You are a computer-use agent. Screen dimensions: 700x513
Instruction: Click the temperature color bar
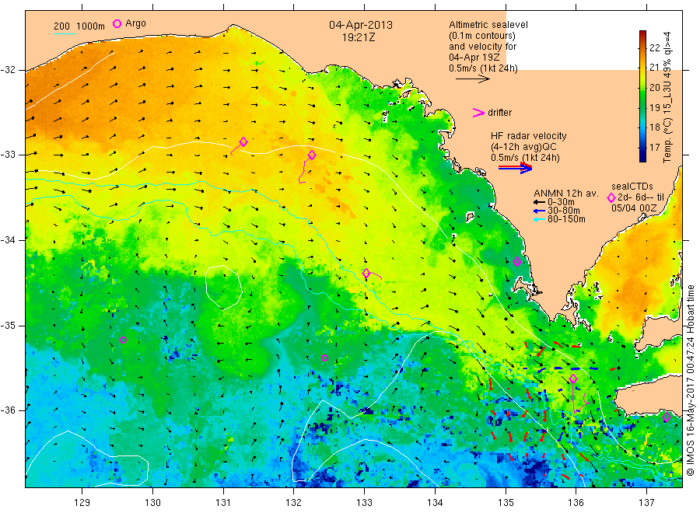tap(642, 96)
